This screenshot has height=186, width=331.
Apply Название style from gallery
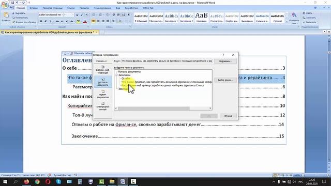tap(201, 18)
